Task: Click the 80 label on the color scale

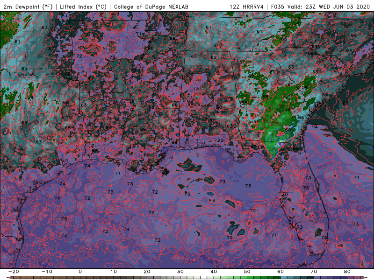Action: click(x=347, y=272)
